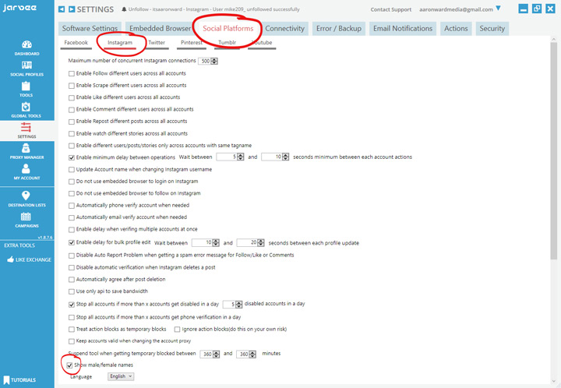Viewport: 561px width, 388px height.
Task: Adjust first suspend minutes stepper 360
Action: [216, 354]
